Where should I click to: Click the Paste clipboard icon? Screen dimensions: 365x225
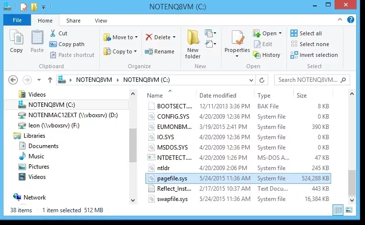[37, 37]
